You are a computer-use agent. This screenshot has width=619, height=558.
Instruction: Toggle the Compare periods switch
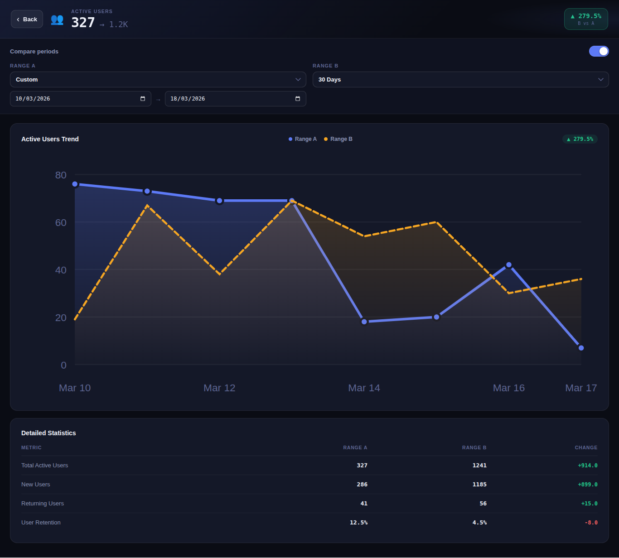point(599,51)
